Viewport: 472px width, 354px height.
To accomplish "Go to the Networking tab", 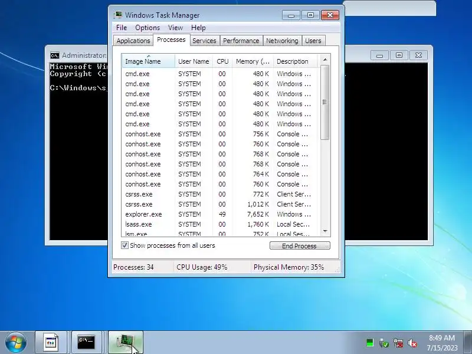I will click(x=282, y=41).
